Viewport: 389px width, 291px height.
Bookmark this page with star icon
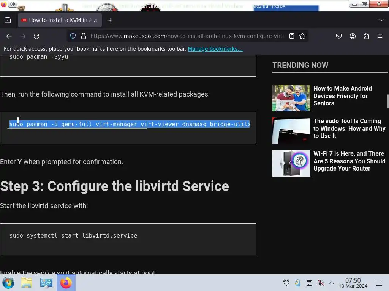coord(302,36)
